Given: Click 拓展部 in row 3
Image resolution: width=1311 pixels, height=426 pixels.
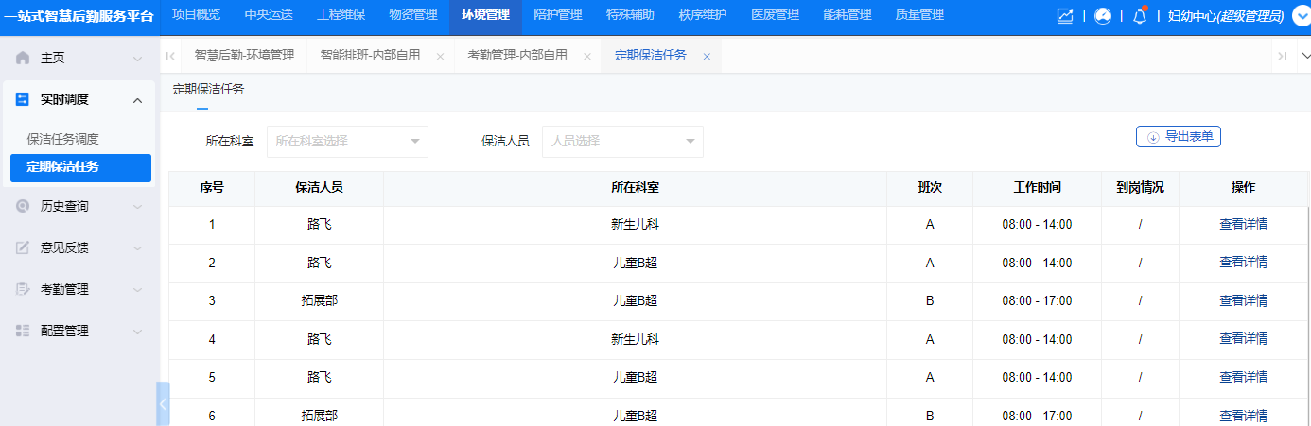Looking at the screenshot, I should [x=319, y=300].
